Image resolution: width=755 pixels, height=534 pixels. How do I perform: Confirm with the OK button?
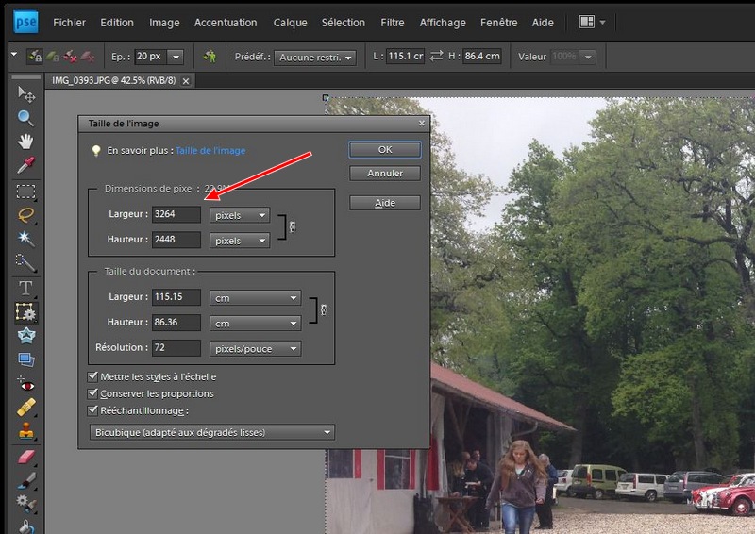(x=385, y=150)
